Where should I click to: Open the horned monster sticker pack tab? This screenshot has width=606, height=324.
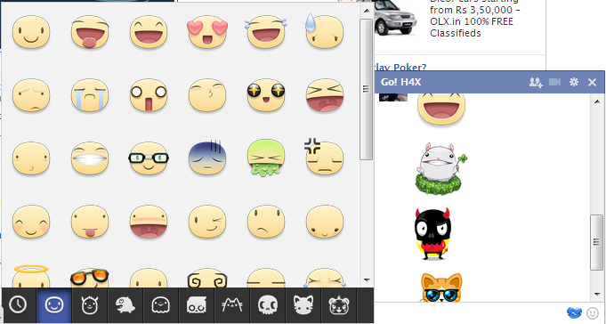pos(90,305)
